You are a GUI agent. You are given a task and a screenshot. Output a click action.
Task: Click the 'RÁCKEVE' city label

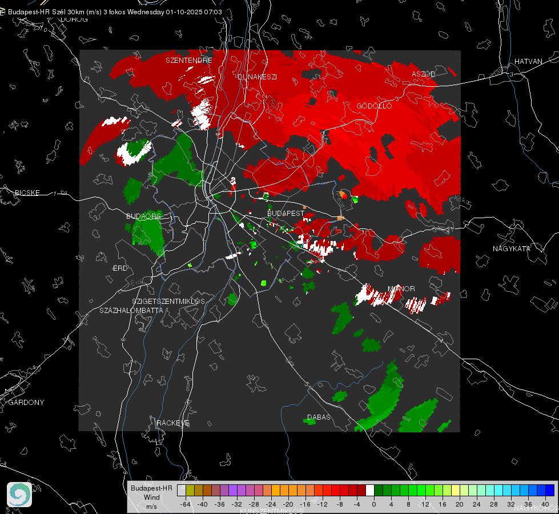pos(173,423)
